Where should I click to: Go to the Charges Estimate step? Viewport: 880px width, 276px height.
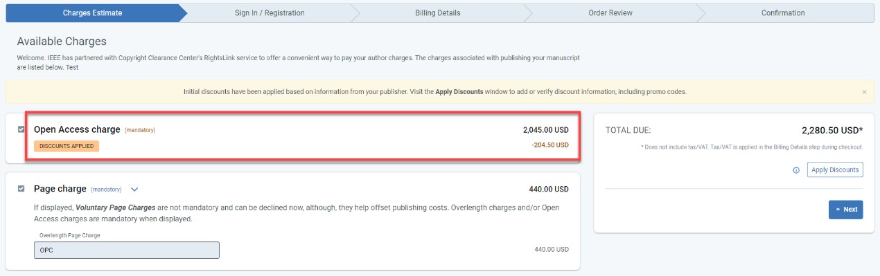pyautogui.click(x=94, y=13)
